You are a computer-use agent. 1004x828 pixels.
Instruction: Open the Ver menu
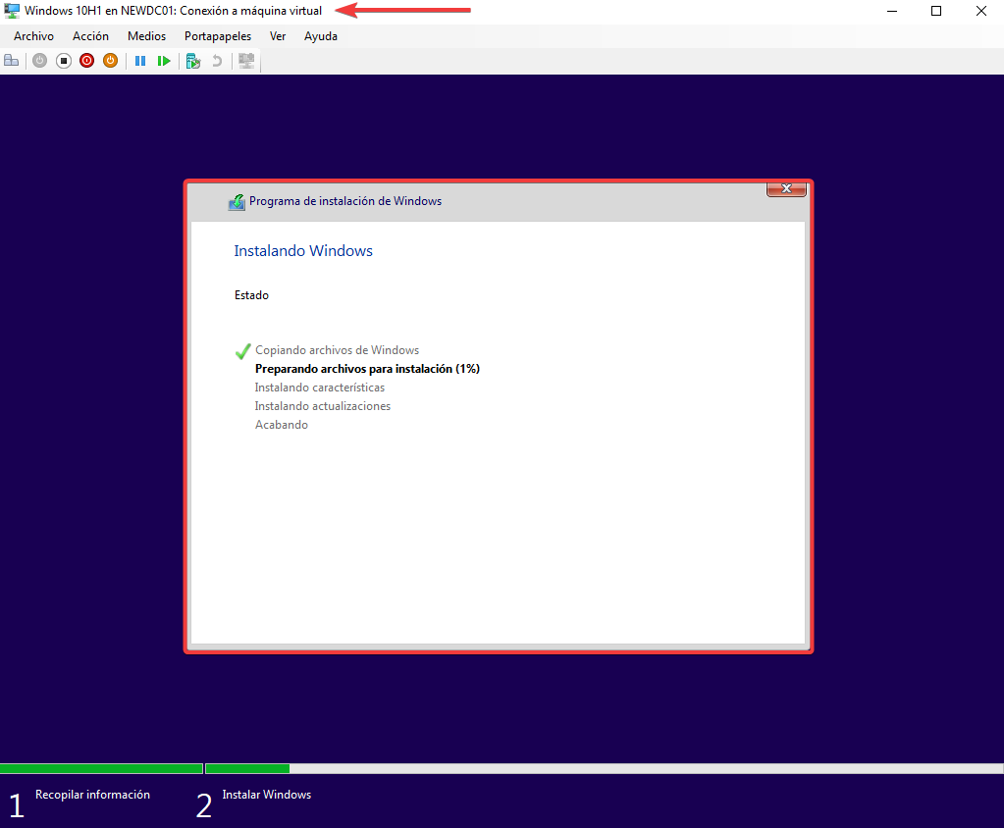278,36
